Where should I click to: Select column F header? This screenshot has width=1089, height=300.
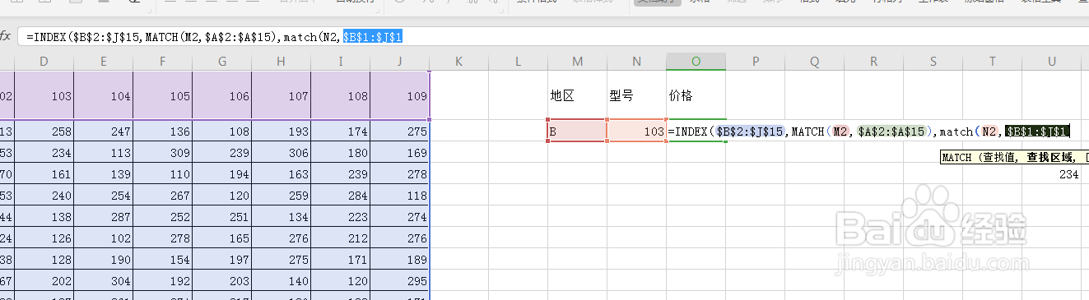coord(162,62)
